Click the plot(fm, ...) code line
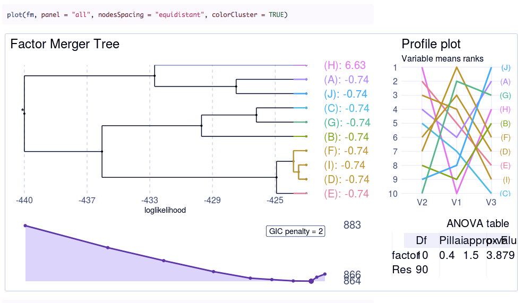 coord(147,14)
